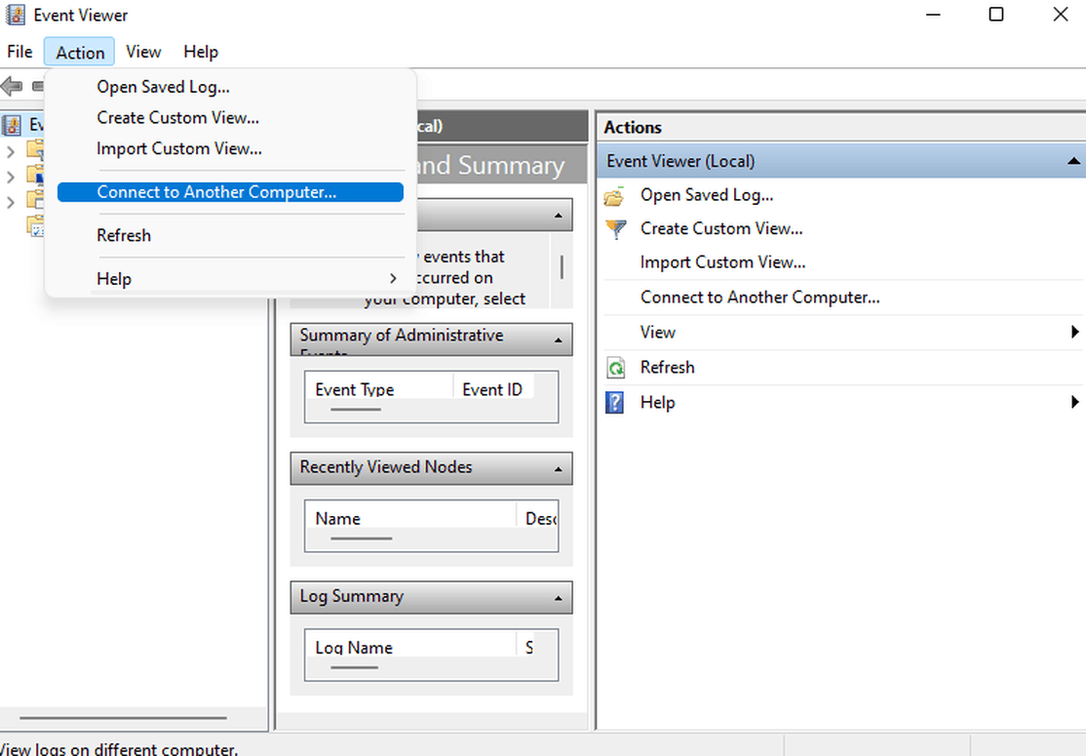Collapse the Event Viewer (Local) actions group
This screenshot has width=1086, height=756.
(1073, 161)
